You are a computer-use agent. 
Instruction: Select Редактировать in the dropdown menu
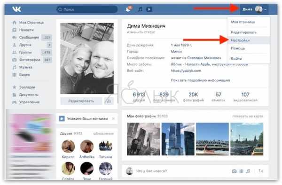point(243,32)
